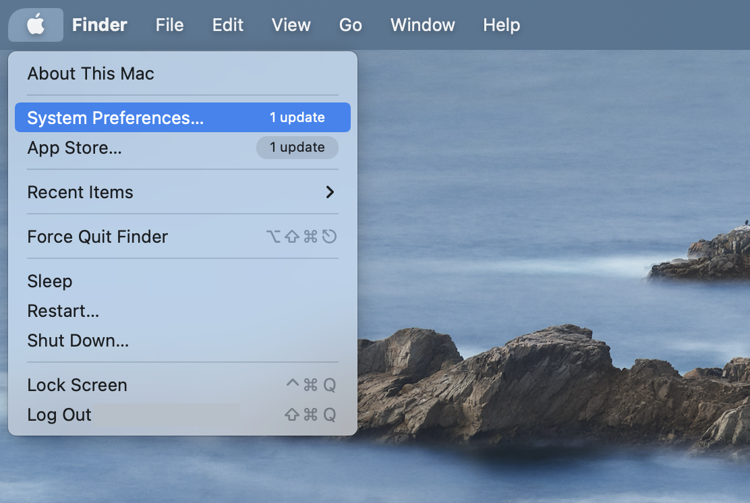750x503 pixels.
Task: Open the Go menu
Action: (x=350, y=25)
